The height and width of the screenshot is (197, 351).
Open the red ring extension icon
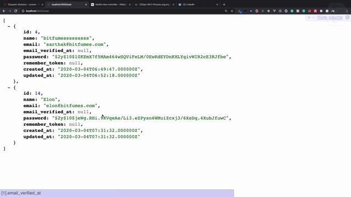point(257,11)
